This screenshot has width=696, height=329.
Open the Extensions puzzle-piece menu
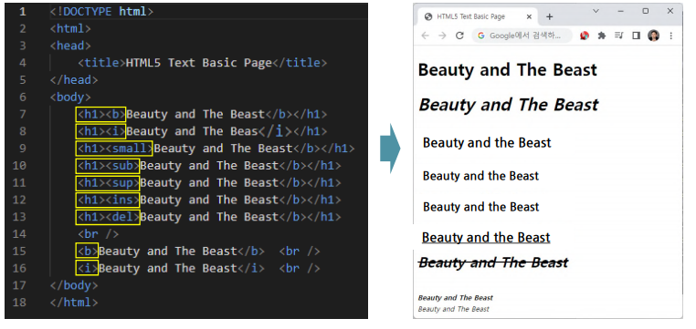(602, 36)
